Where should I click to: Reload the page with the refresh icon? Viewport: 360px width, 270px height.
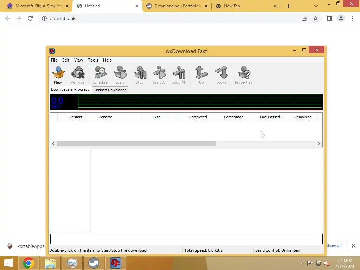pyautogui.click(x=30, y=18)
